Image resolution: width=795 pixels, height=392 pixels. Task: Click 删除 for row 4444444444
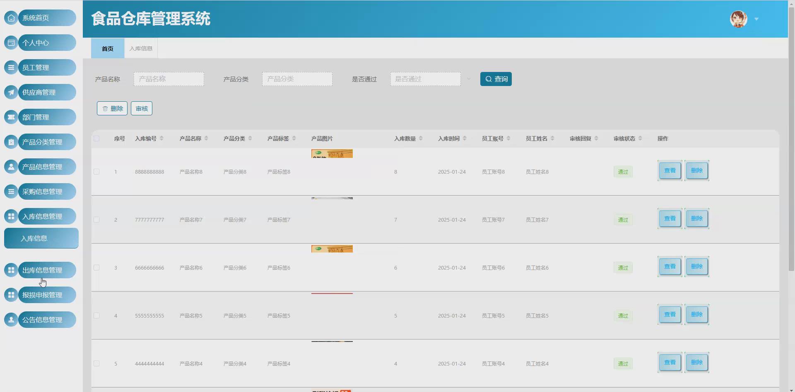(697, 362)
